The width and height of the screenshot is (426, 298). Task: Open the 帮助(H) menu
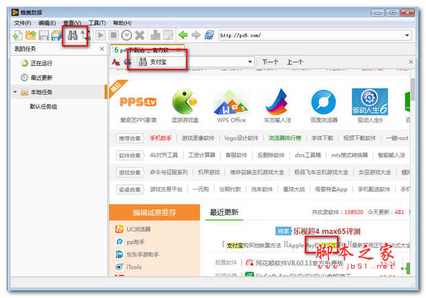[x=122, y=23]
